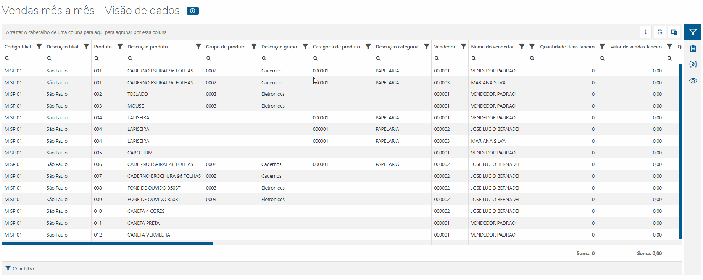The height and width of the screenshot is (280, 703).
Task: Click the Valor de vendas Janeiro header
Action: click(636, 47)
